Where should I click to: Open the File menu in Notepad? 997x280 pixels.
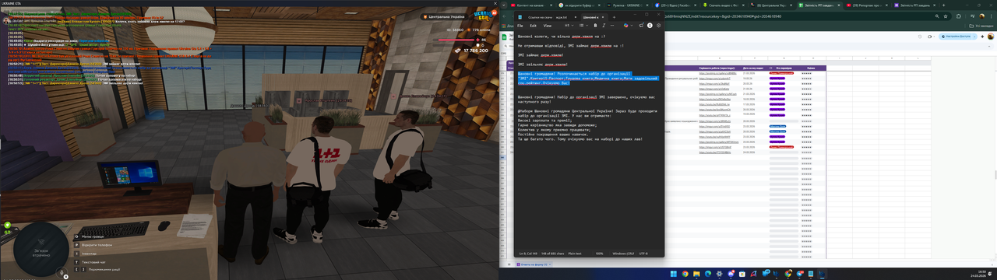click(520, 26)
